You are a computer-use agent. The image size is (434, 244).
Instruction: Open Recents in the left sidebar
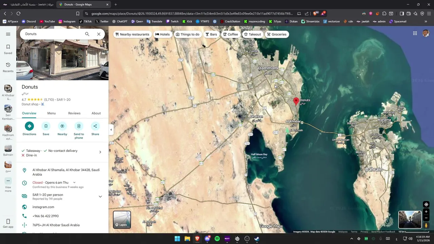8,67
